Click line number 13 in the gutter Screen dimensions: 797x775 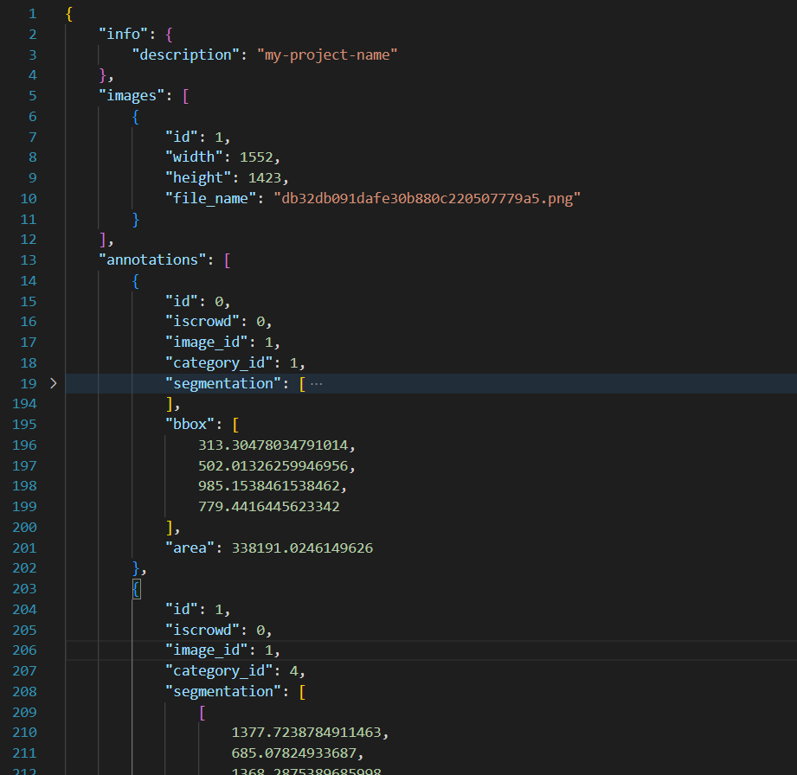(29, 260)
